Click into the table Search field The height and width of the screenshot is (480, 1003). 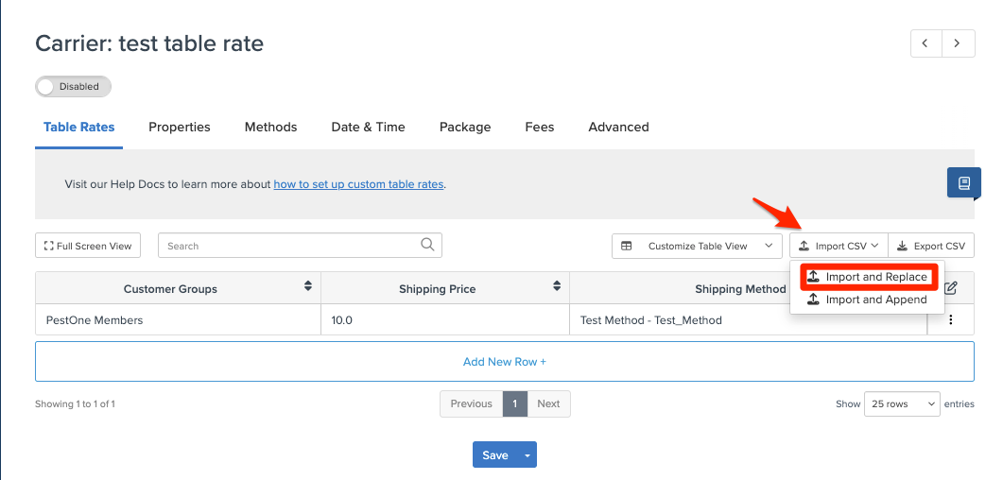tap(288, 246)
